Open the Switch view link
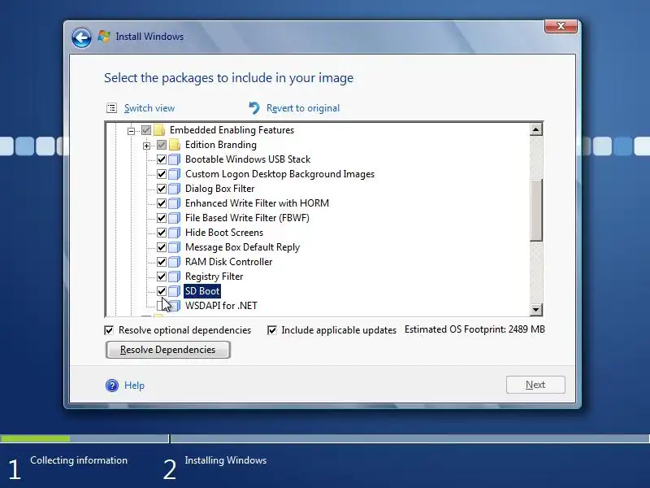Screen dimensions: 650x488 pyautogui.click(x=149, y=108)
